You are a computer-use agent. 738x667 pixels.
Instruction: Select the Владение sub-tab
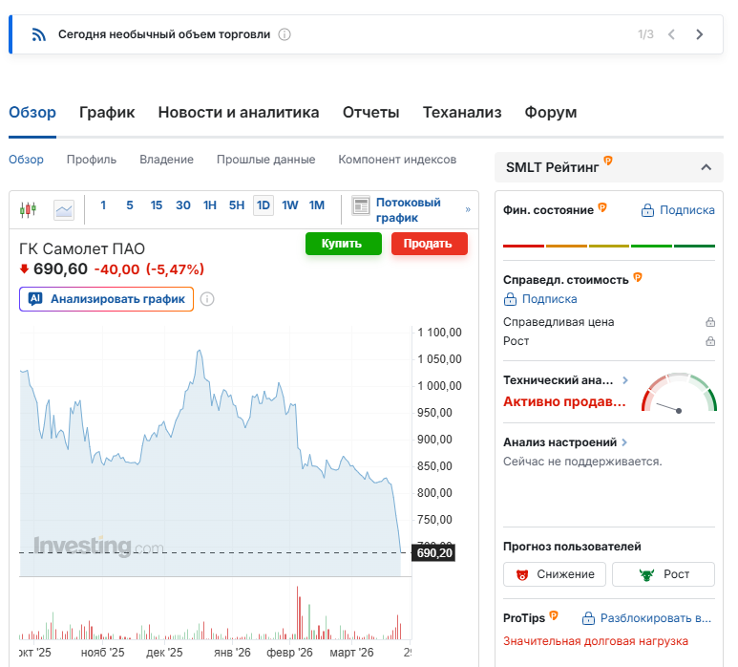click(167, 160)
